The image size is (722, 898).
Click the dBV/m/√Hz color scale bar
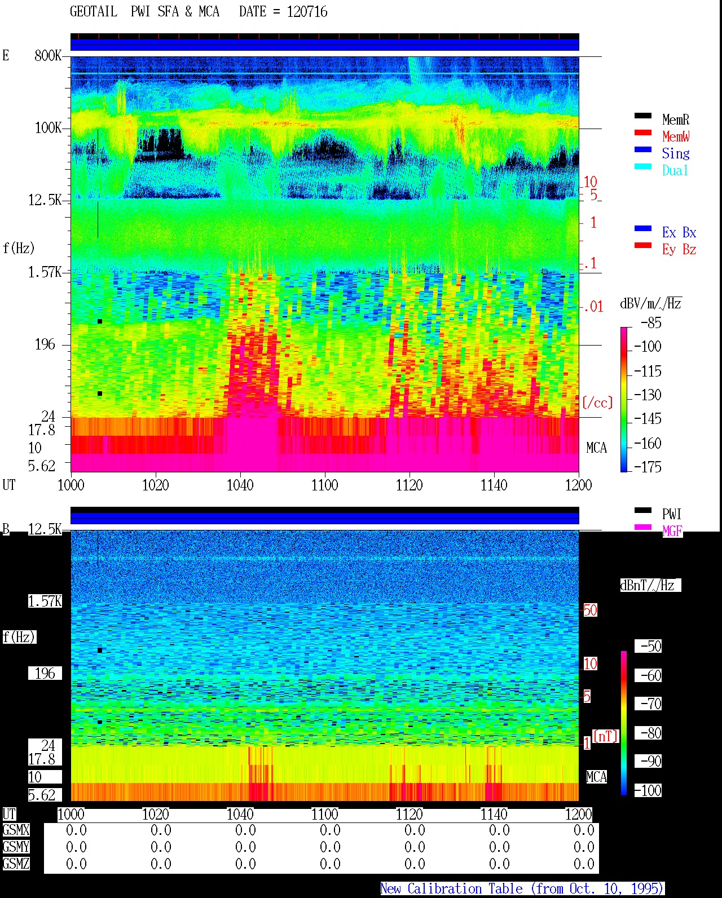[623, 399]
